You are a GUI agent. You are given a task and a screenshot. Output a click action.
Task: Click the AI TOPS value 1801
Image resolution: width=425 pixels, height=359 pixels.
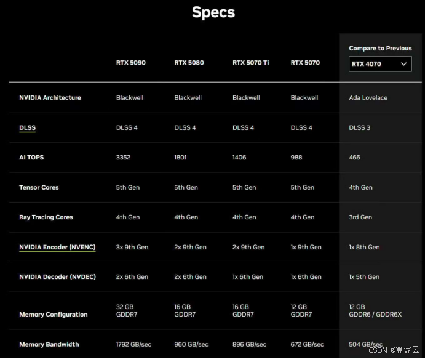180,158
